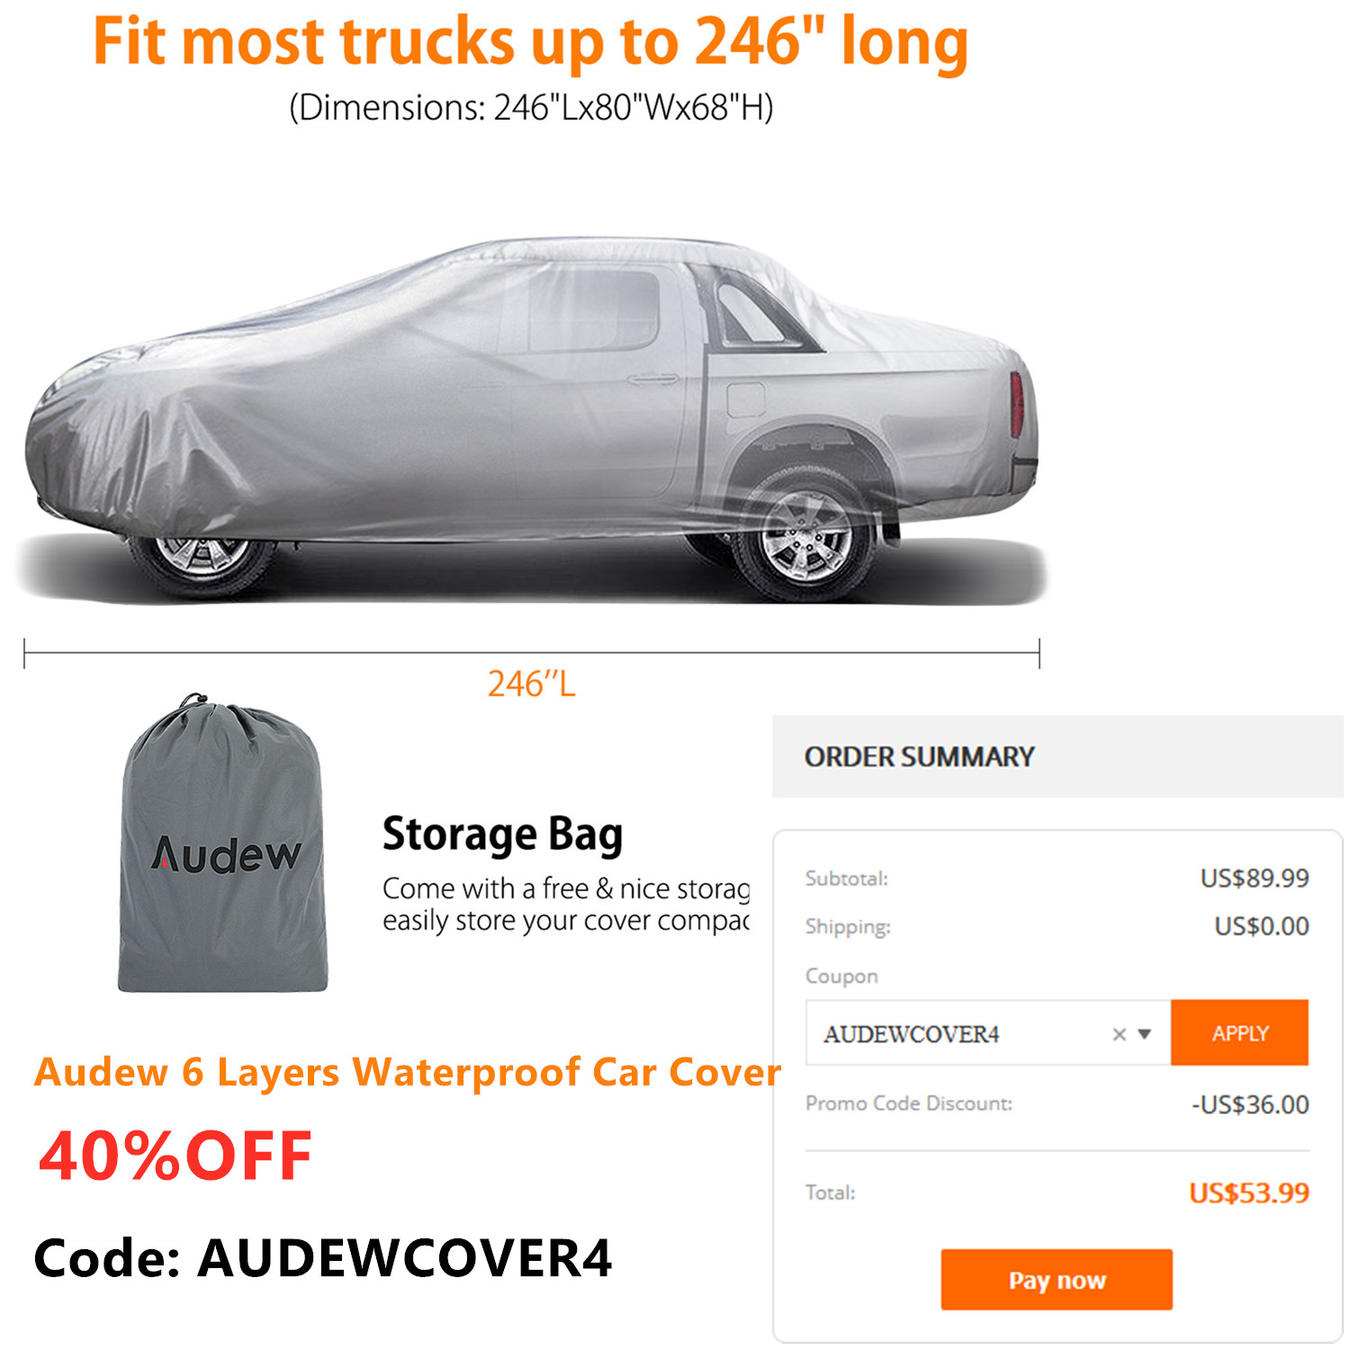This screenshot has height=1350, width=1350.
Task: Click the 40%OFF promotional text
Action: click(175, 1156)
